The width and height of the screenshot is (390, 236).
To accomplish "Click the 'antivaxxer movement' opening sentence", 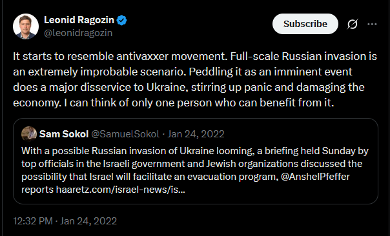I will (120, 56).
